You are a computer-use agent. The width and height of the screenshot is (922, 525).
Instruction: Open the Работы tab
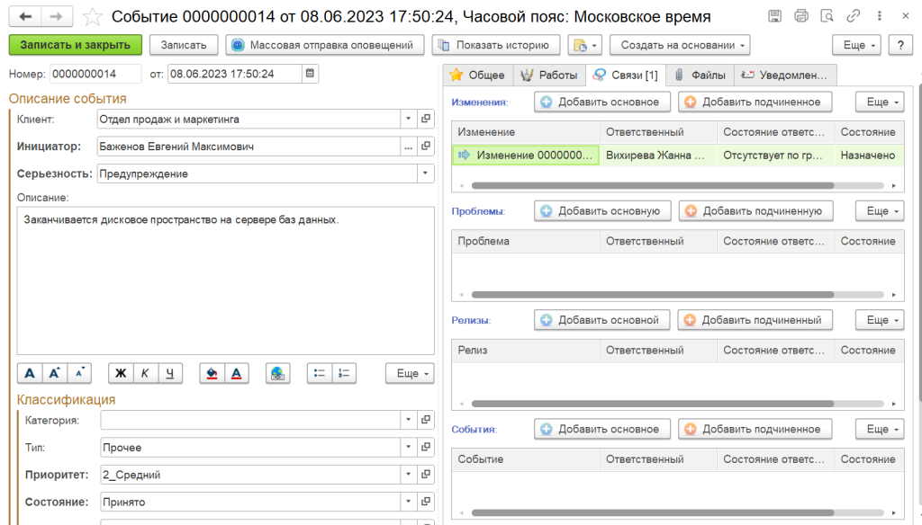pyautogui.click(x=549, y=75)
